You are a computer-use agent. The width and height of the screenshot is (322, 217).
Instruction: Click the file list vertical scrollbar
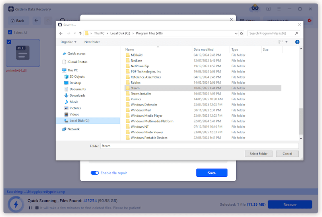pos(301,121)
